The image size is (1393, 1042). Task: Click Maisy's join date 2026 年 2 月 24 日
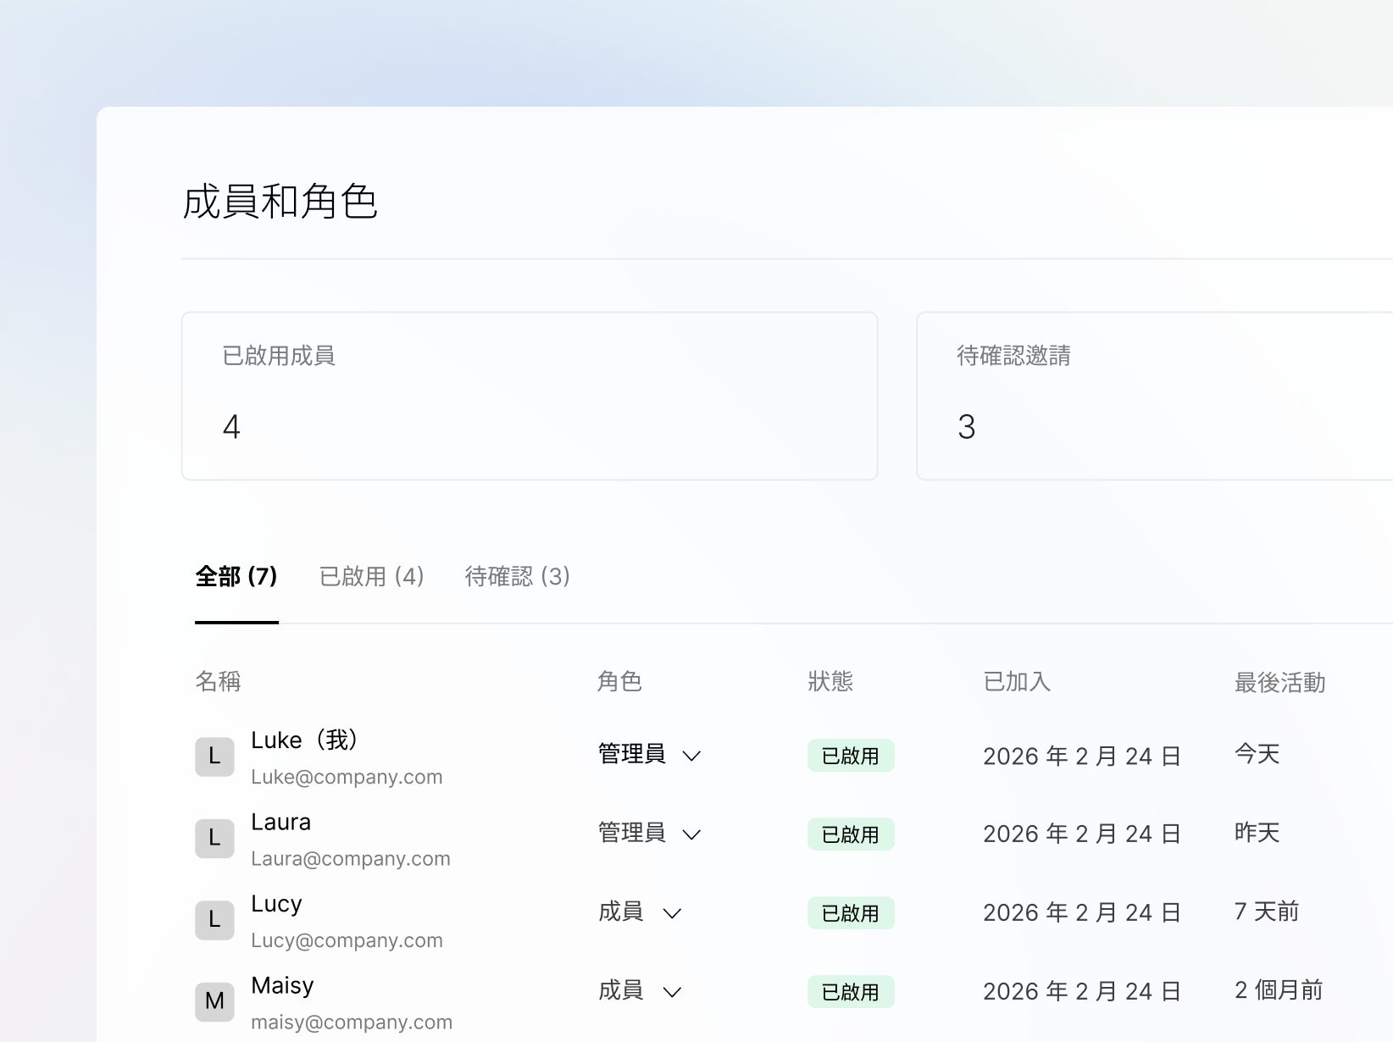pos(1082,991)
